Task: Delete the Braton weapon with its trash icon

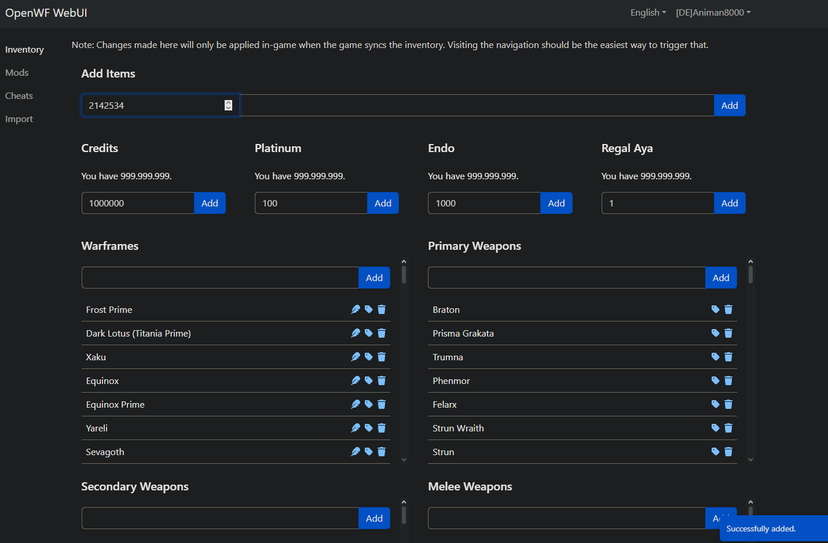Action: tap(728, 309)
